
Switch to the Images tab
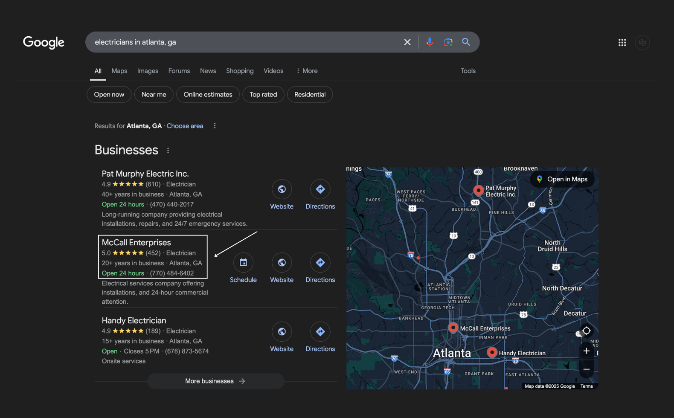pyautogui.click(x=148, y=71)
